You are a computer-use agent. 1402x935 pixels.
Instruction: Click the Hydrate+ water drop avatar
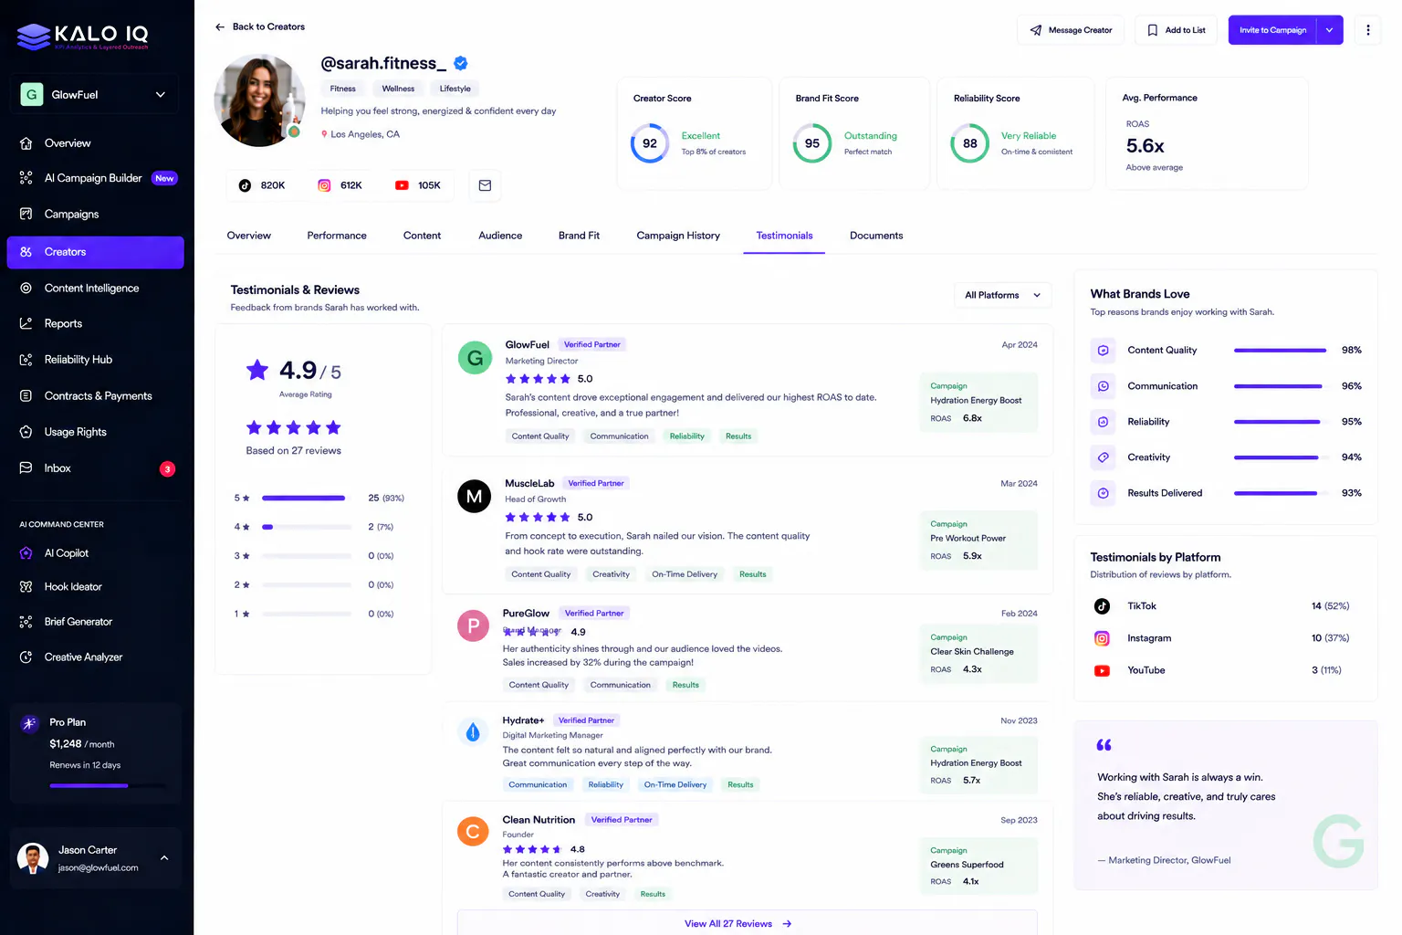473,731
